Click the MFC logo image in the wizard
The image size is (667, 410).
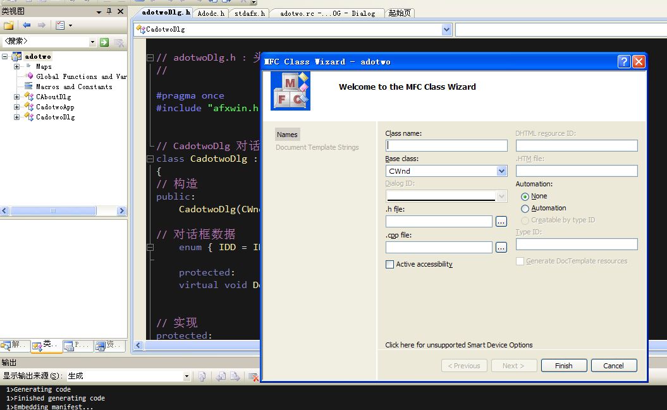[291, 91]
